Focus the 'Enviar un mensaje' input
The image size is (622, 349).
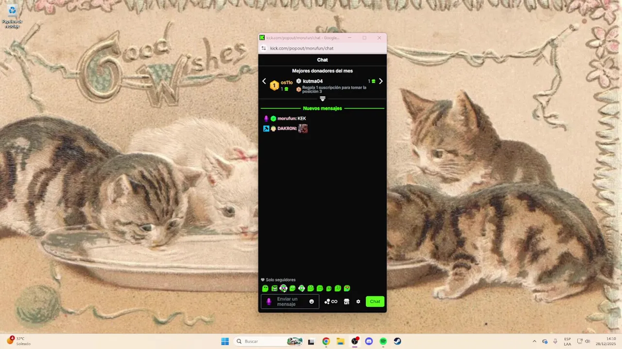coord(290,301)
